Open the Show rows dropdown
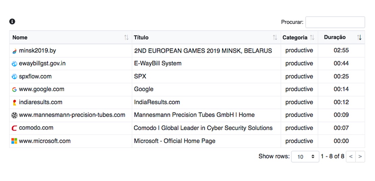 click(x=305, y=156)
